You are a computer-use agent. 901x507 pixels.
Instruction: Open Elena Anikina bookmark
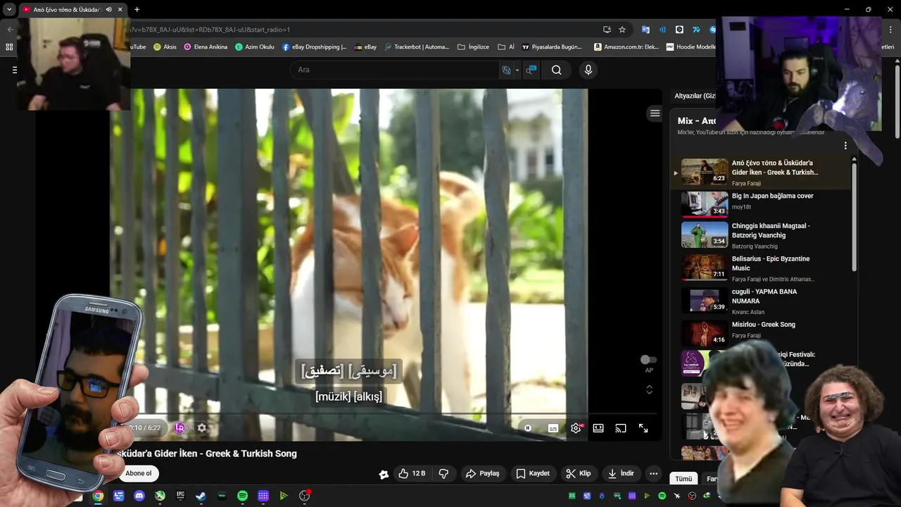tap(206, 47)
